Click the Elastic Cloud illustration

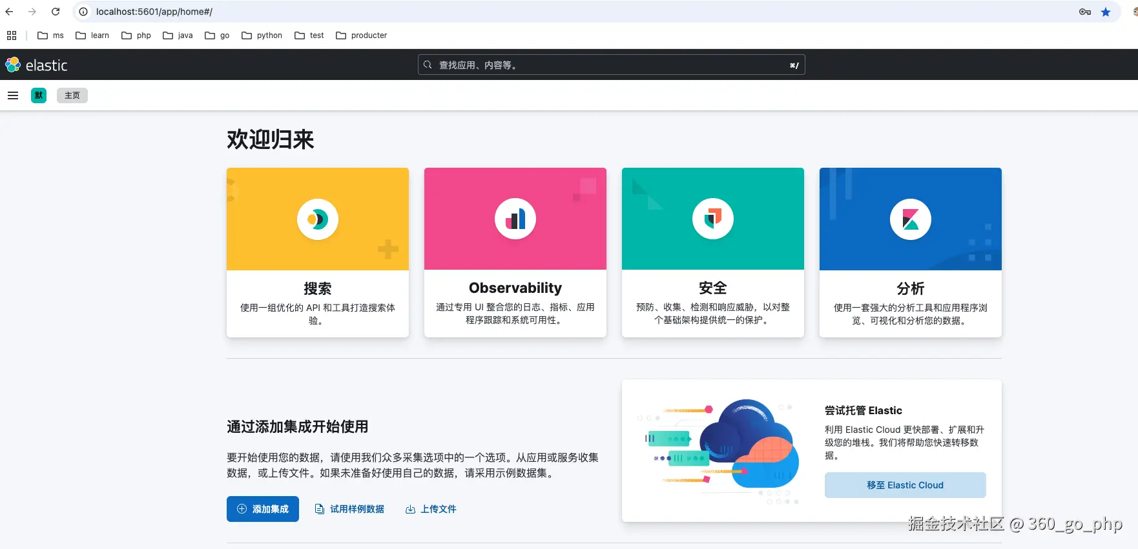point(718,451)
